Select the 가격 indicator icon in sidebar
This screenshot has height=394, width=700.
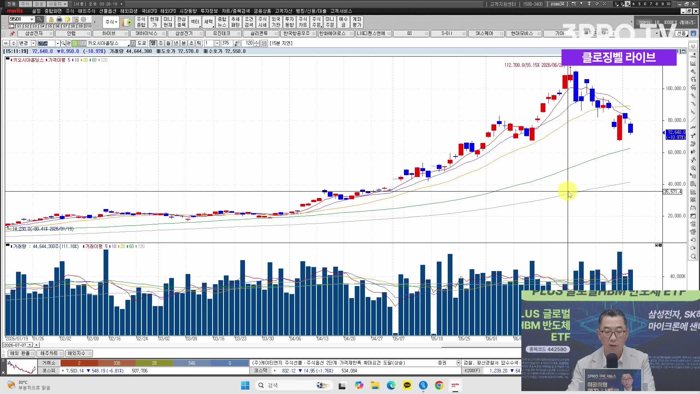(x=693, y=80)
